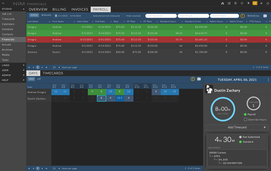Select the red Sinagra row dated 3/15/2021
271x171 pixels.
click(149, 40)
